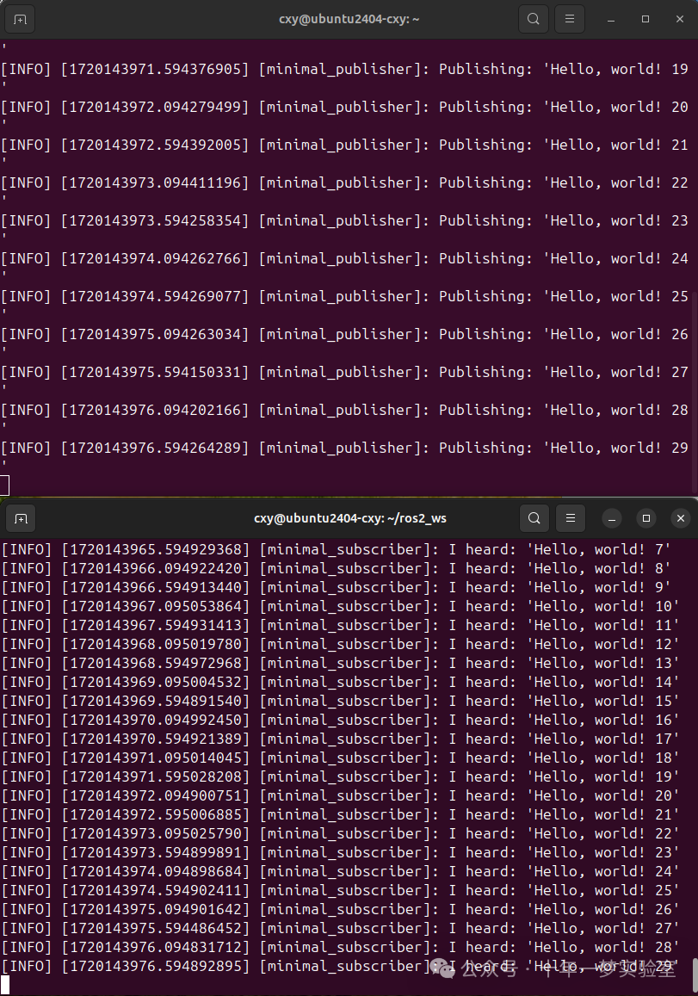Minimize the publisher terminal window

(x=611, y=20)
